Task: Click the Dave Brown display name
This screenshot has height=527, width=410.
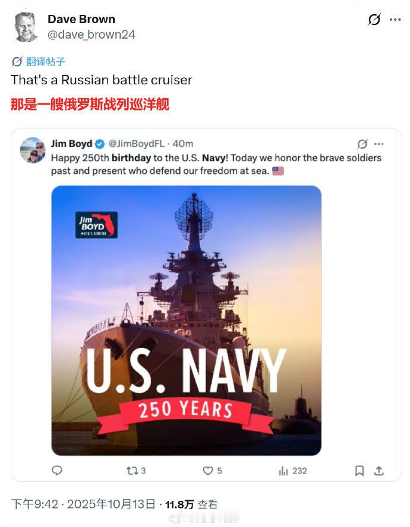Action: (x=81, y=20)
